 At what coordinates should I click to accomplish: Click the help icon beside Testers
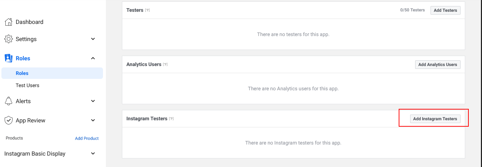pos(147,10)
